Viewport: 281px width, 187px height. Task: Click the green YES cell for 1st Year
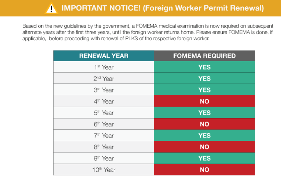point(204,67)
